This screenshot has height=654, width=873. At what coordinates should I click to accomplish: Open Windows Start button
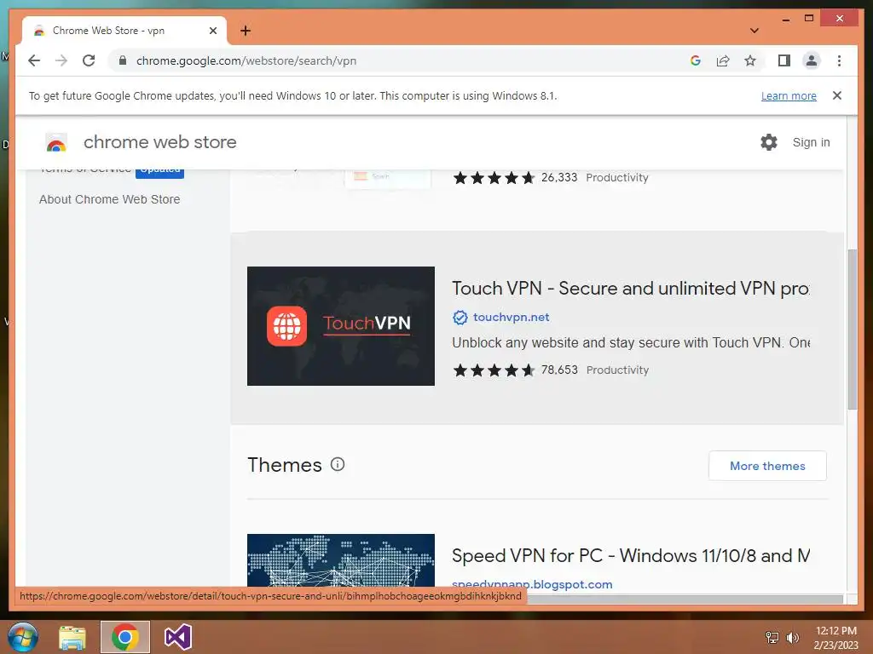coord(23,637)
